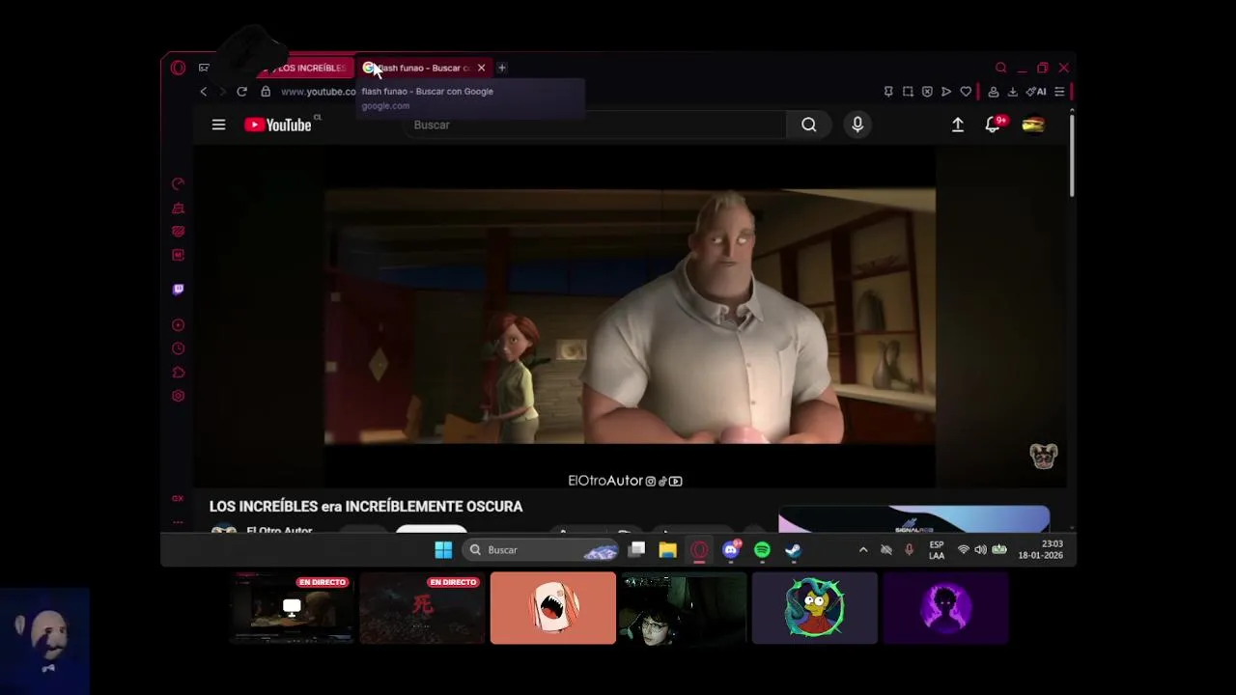Select purple silhouette avatar thumbnail

945,608
